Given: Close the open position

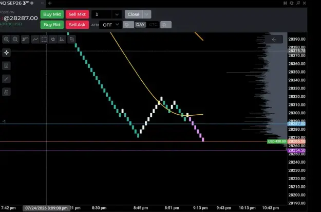Looking at the screenshot, I should [x=134, y=14].
